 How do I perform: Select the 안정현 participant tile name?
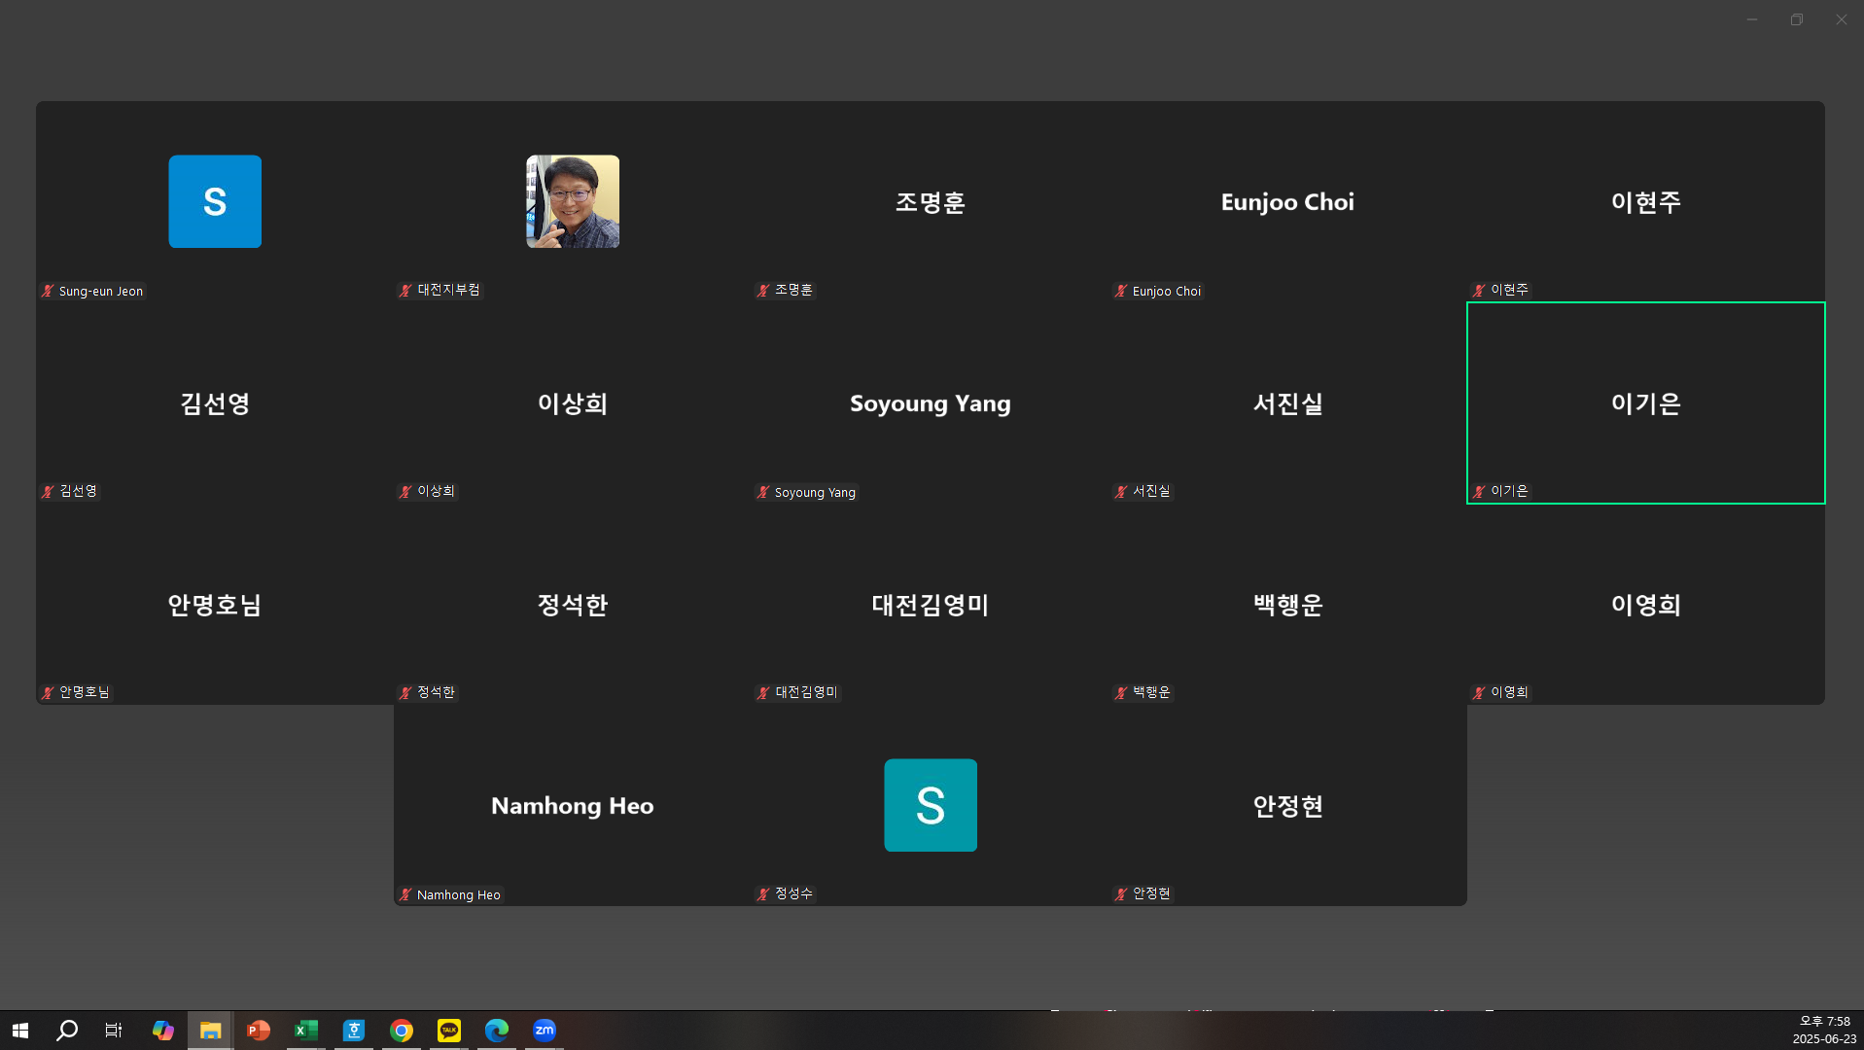point(1288,806)
